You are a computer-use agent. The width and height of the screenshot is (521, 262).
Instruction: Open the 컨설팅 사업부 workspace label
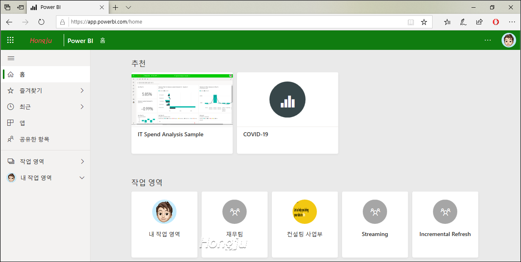pos(305,234)
